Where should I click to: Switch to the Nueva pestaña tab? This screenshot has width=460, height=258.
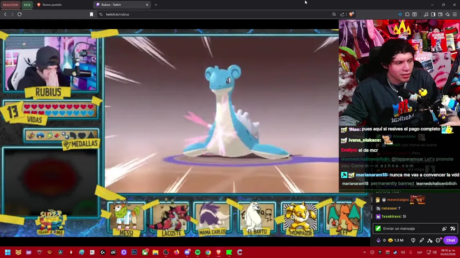coord(63,5)
